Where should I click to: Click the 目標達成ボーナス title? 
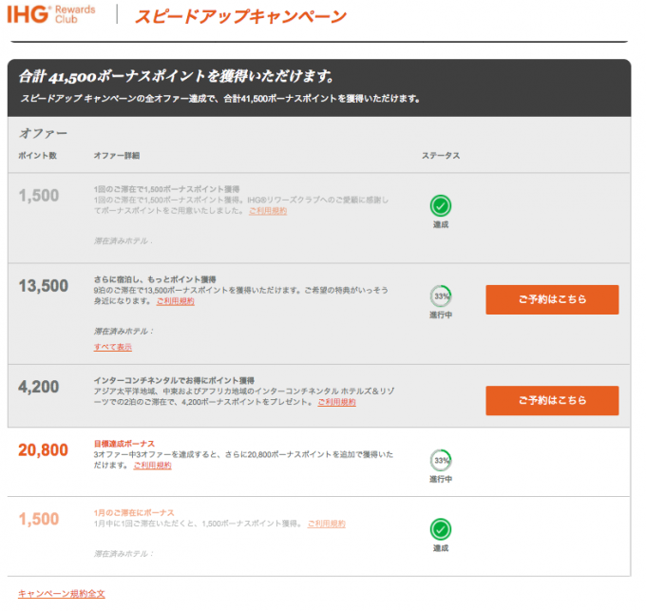[124, 444]
